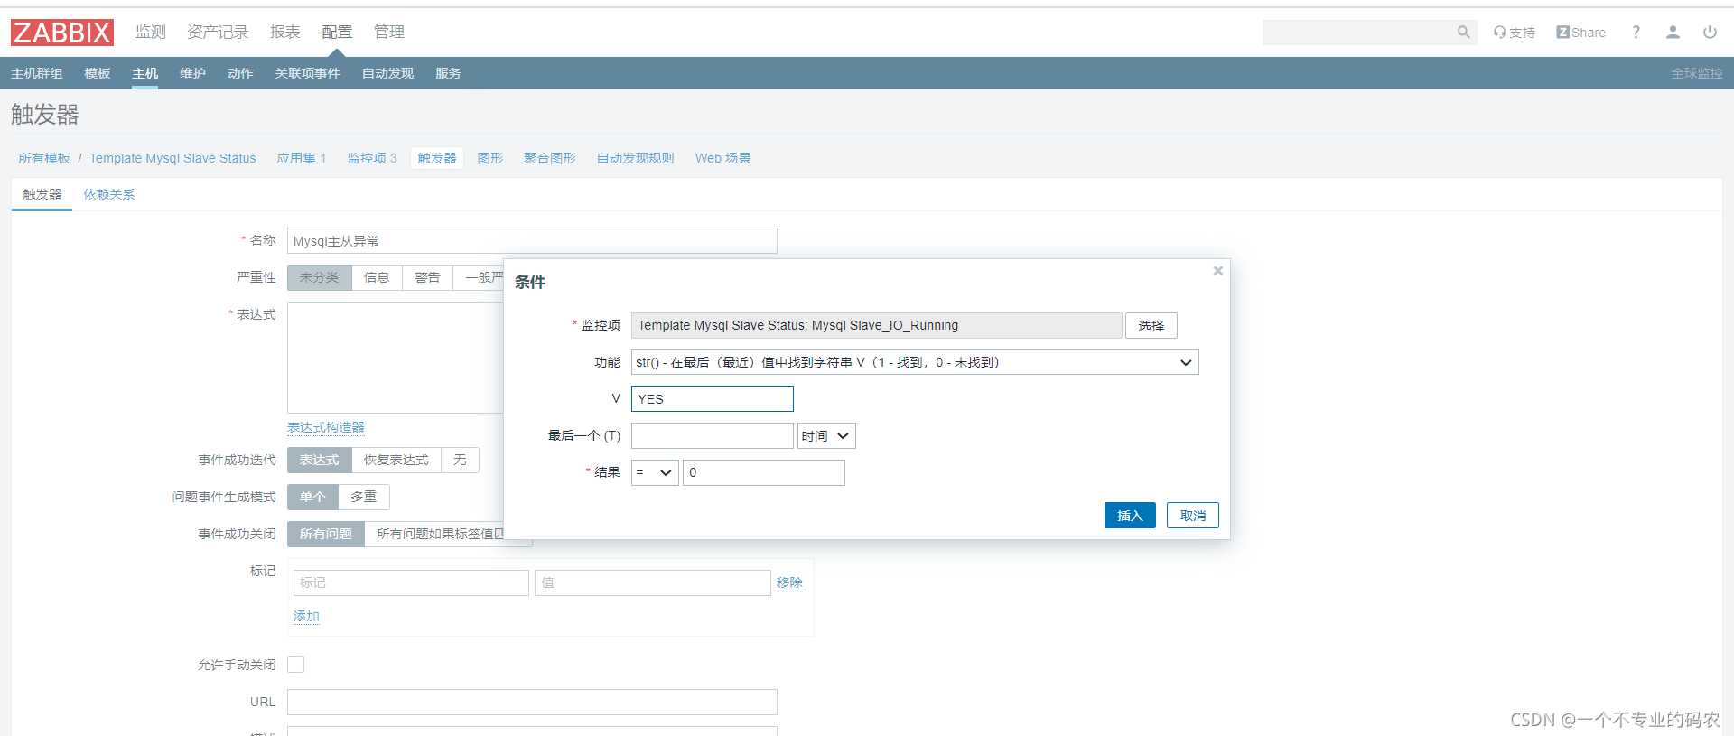The image size is (1734, 736).
Task: Switch to the 依赖关系 tab
Action: (x=109, y=194)
